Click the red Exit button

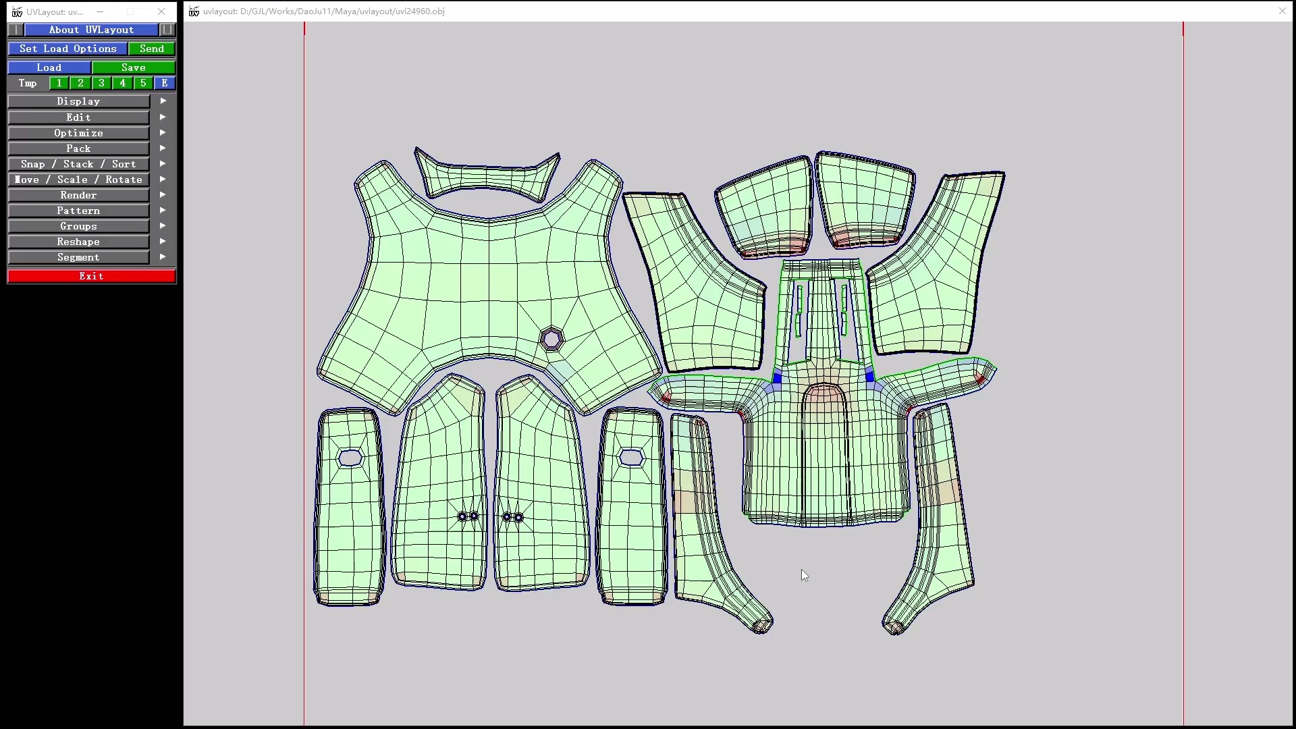[91, 276]
